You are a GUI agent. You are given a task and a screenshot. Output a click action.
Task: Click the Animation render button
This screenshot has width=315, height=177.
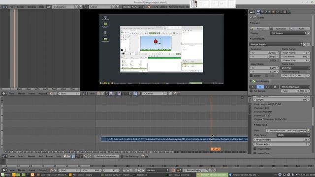click(279, 29)
